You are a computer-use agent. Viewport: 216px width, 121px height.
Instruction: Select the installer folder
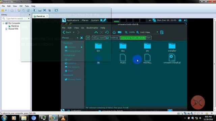[172, 47]
